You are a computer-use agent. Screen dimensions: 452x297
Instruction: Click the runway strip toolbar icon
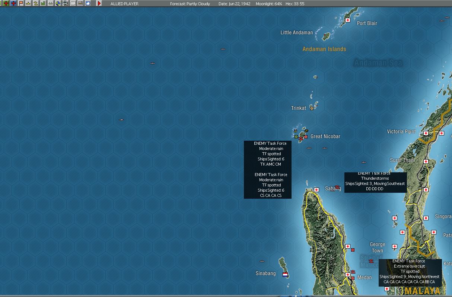[x=80, y=3]
